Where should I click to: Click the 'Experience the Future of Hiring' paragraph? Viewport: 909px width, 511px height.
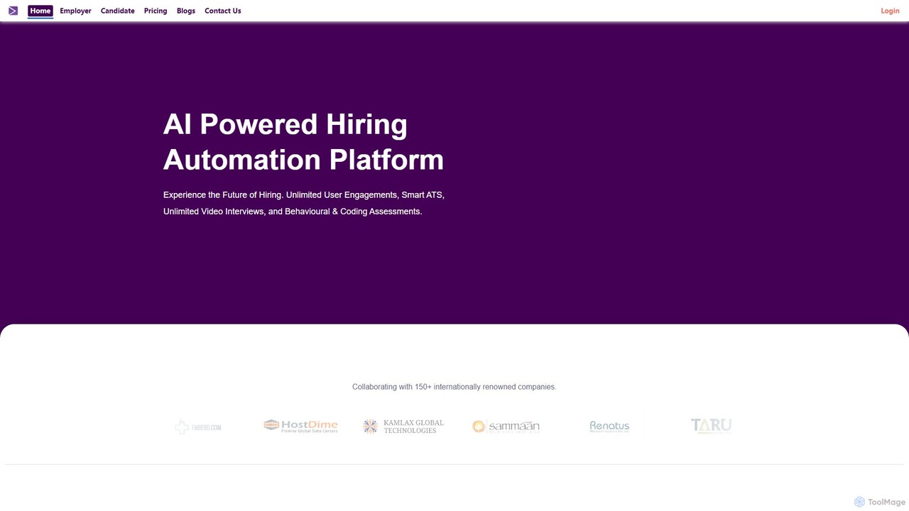[x=304, y=203]
